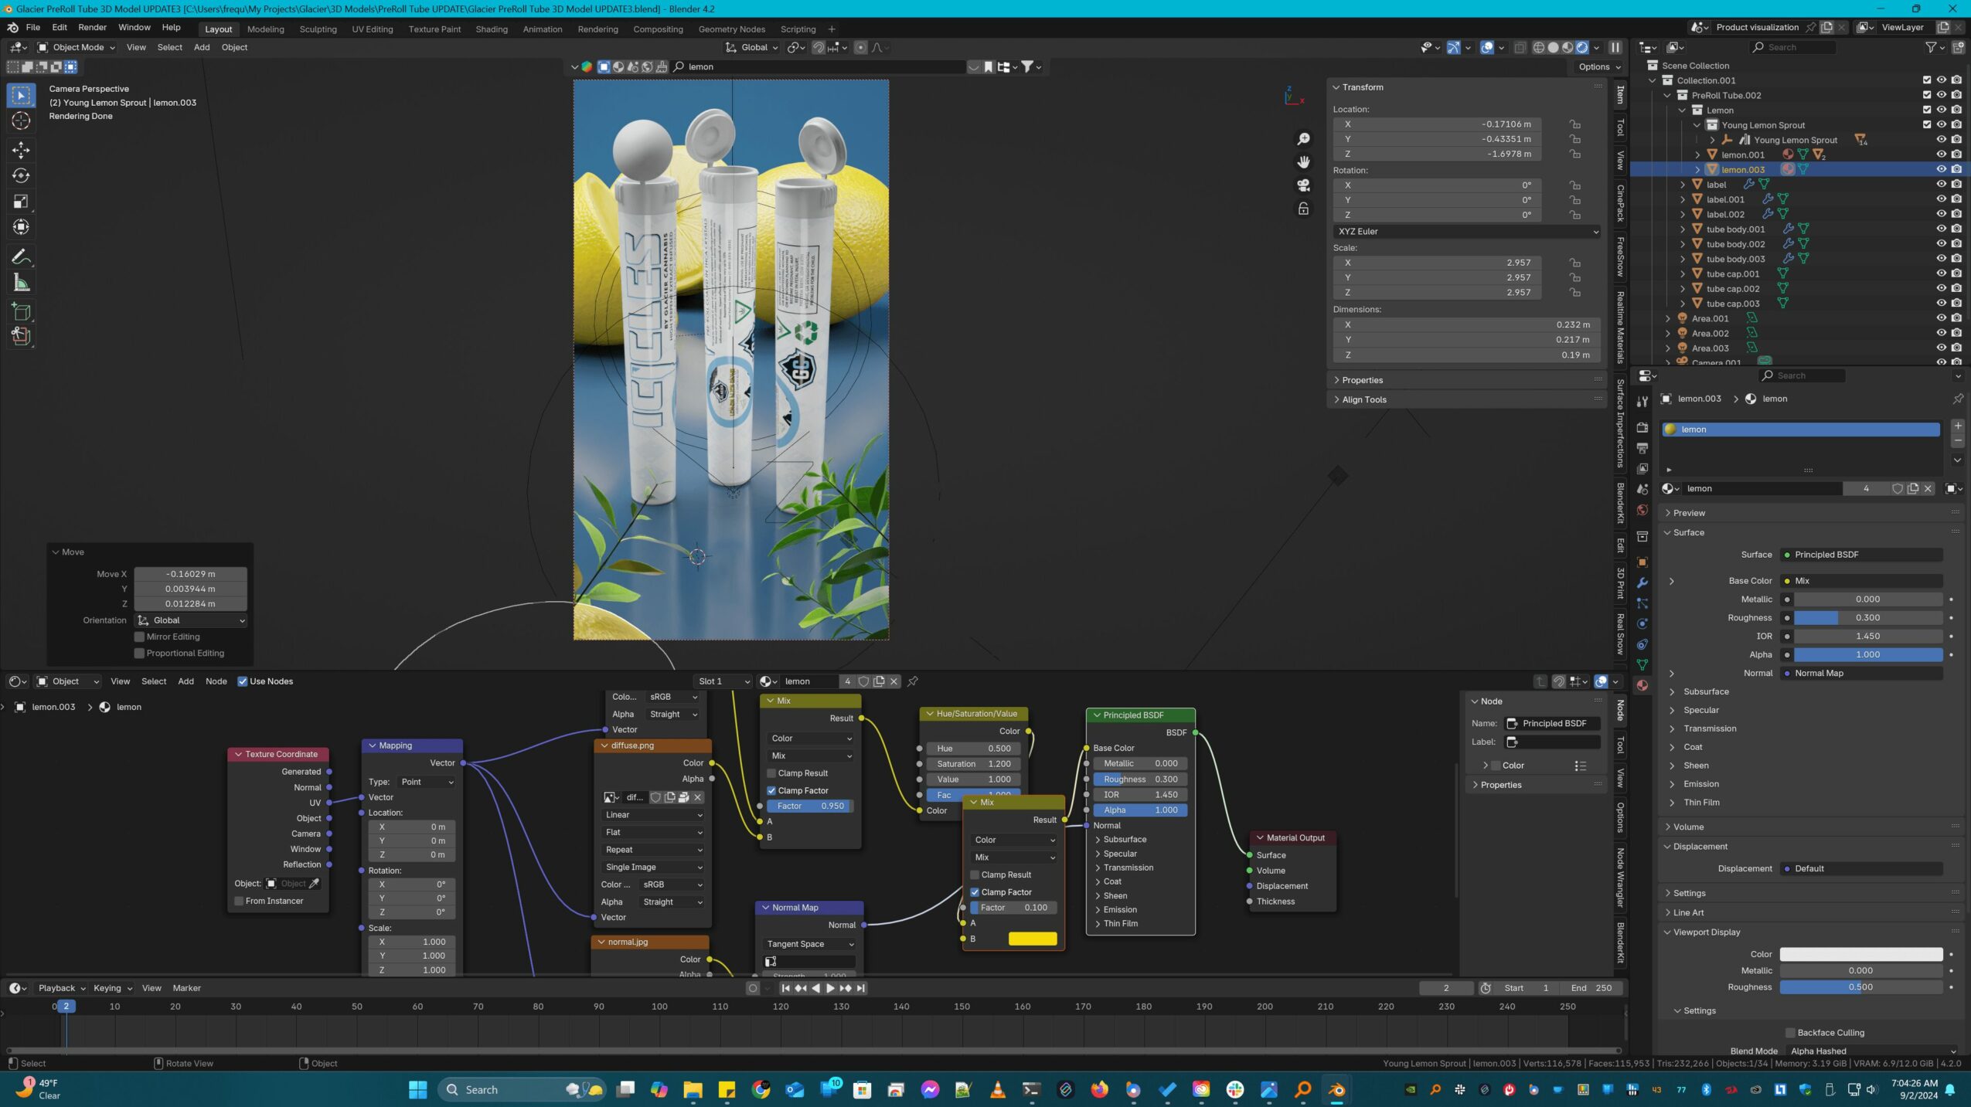The image size is (1971, 1107).
Task: Click the Marker menu in timeline
Action: pyautogui.click(x=186, y=988)
